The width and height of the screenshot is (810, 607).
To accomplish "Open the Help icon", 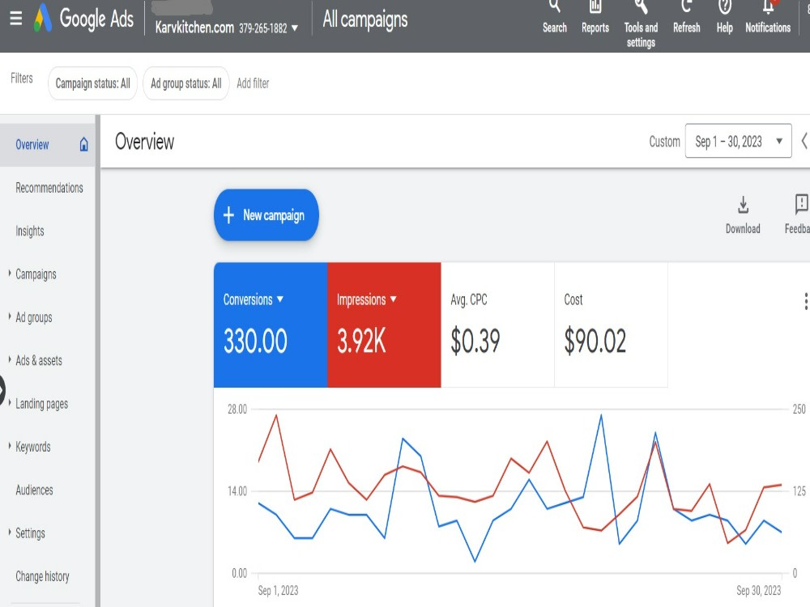I will coord(725,6).
